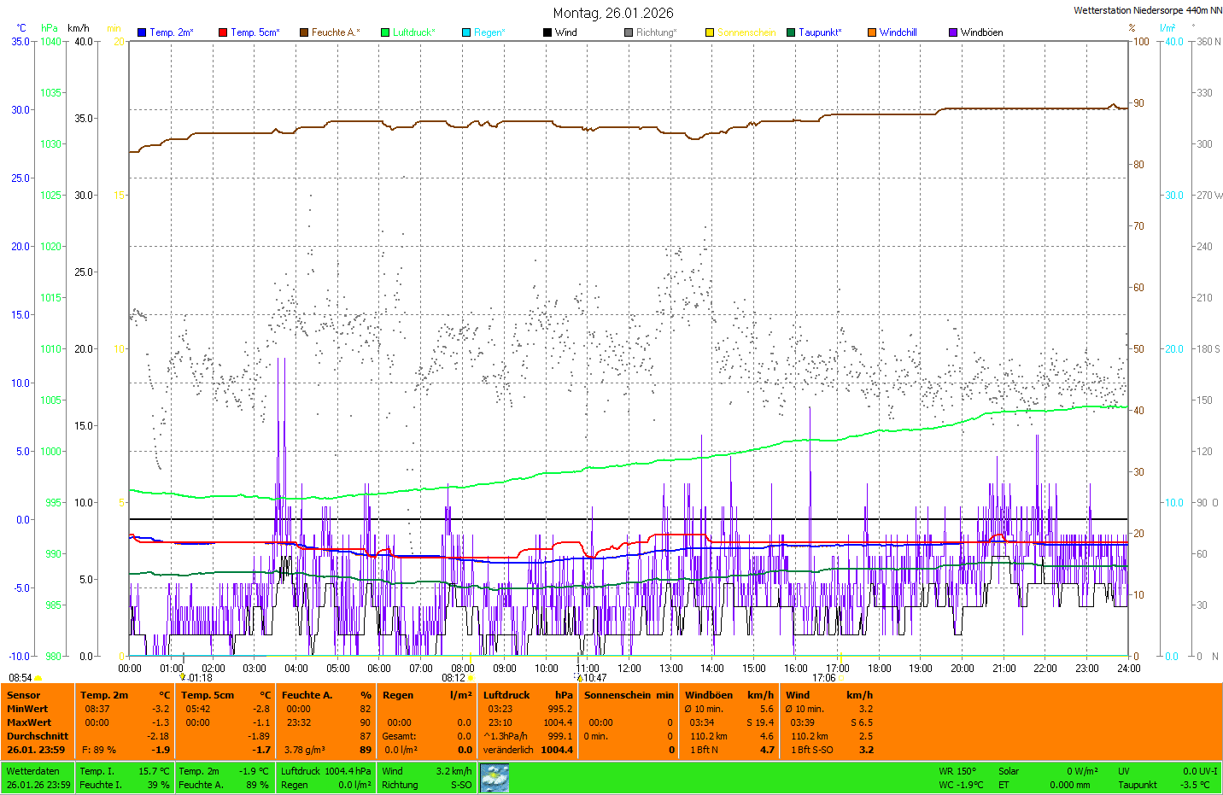Select the cyan Regen legend square

466,32
